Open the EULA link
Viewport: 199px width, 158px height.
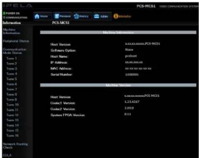7,155
